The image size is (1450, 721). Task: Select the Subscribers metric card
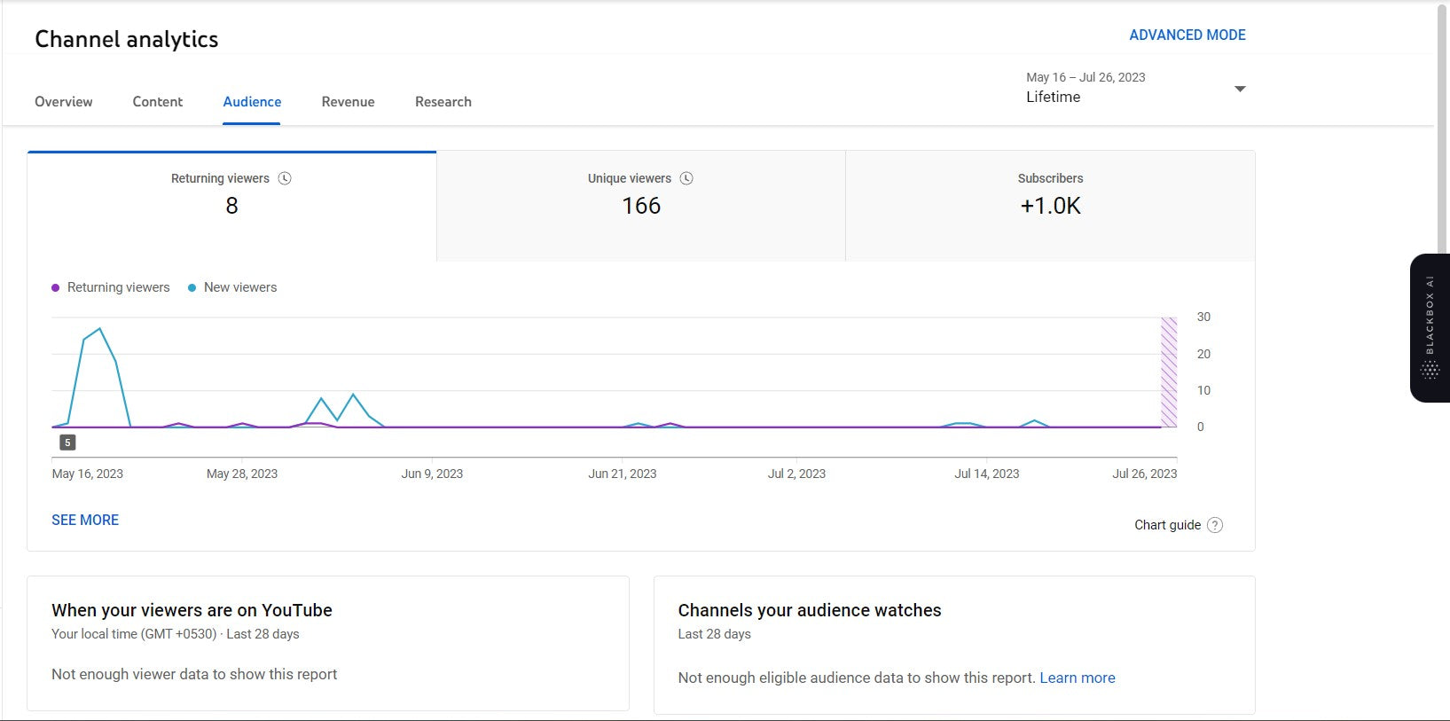click(x=1050, y=207)
